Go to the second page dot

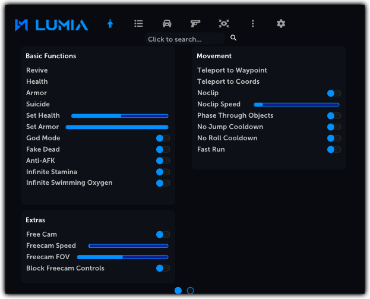click(x=190, y=291)
